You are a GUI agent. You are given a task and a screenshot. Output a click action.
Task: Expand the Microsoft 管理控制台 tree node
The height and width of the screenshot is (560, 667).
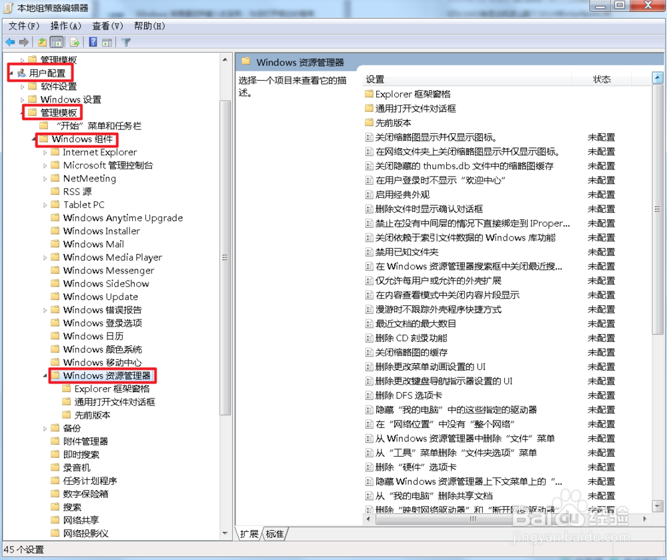point(45,166)
